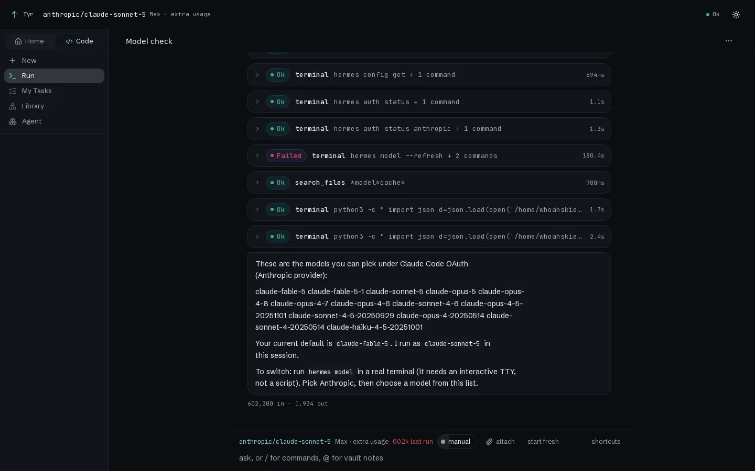Screen dimensions: 755x471
Task: Click the terminal prompt icon beside Run
Action: point(13,76)
